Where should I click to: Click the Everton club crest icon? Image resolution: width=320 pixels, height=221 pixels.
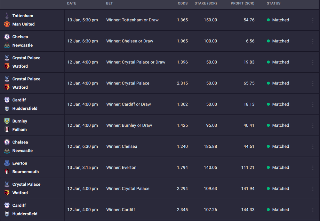point(7,163)
